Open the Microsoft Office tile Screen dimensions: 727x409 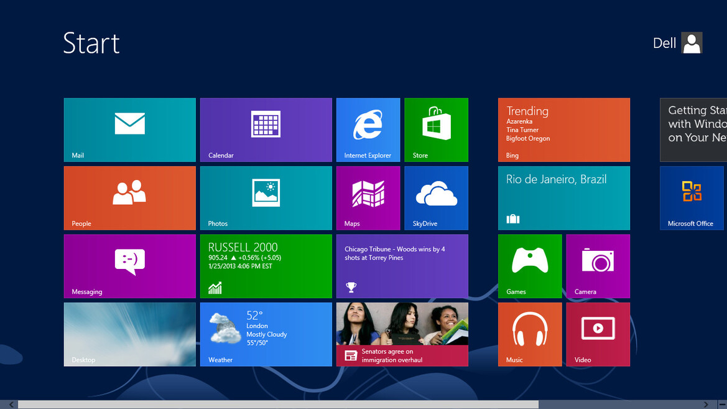tap(692, 198)
